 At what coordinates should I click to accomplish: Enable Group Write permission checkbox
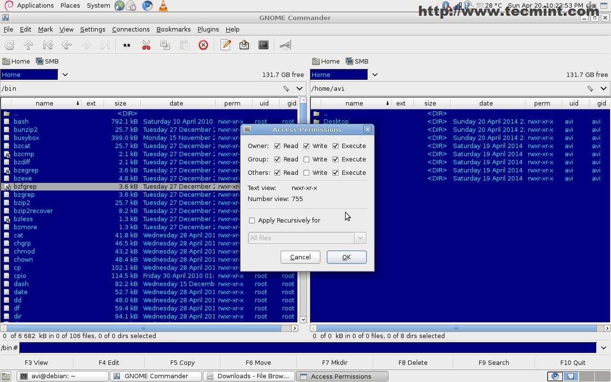pyautogui.click(x=306, y=159)
